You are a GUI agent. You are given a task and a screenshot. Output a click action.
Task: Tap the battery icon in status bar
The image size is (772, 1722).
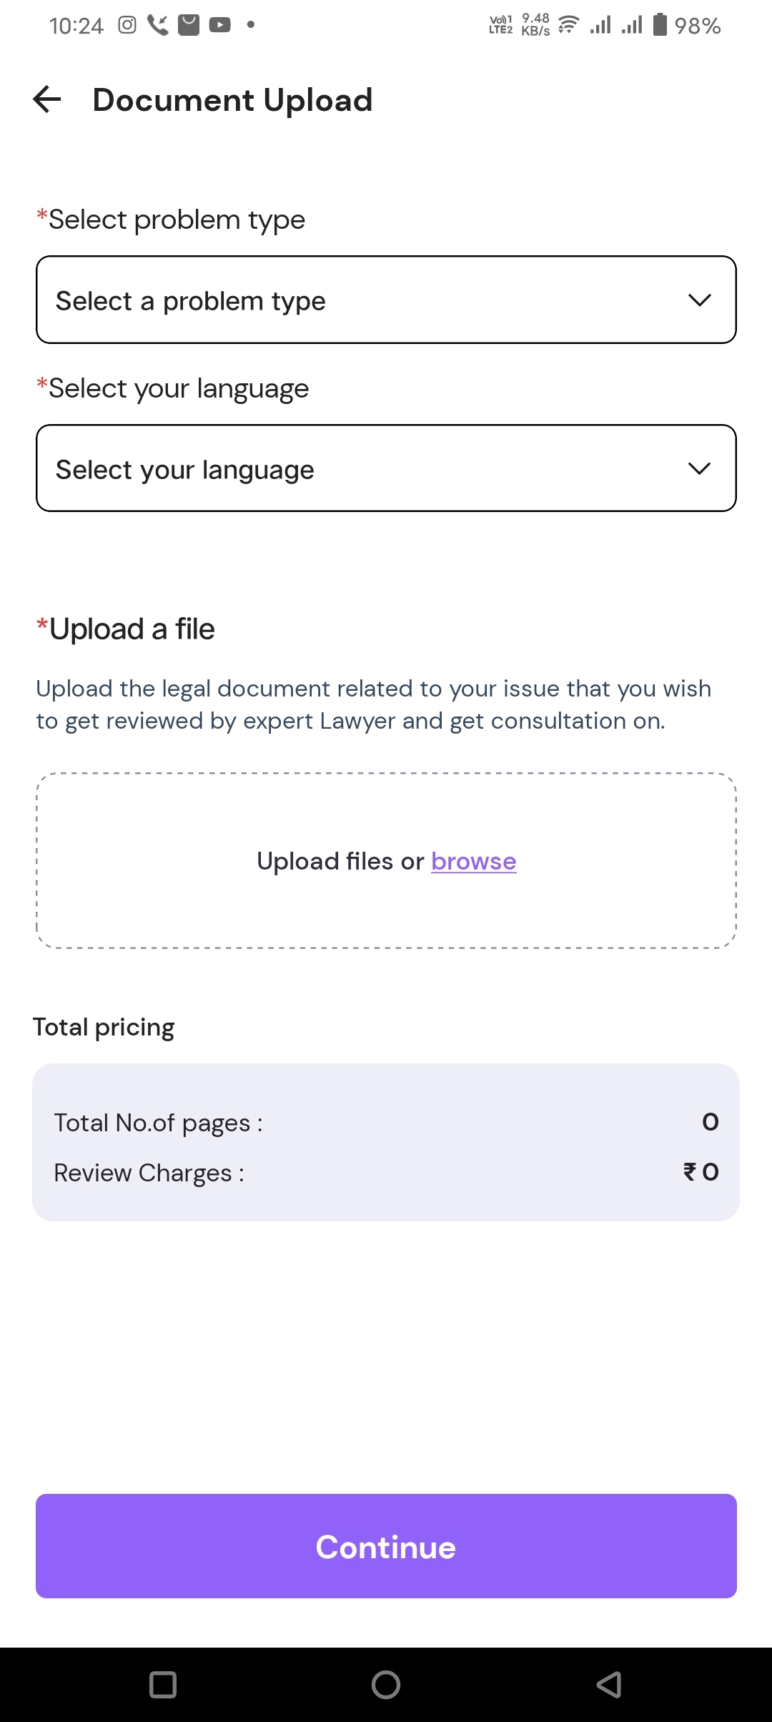pos(660,25)
